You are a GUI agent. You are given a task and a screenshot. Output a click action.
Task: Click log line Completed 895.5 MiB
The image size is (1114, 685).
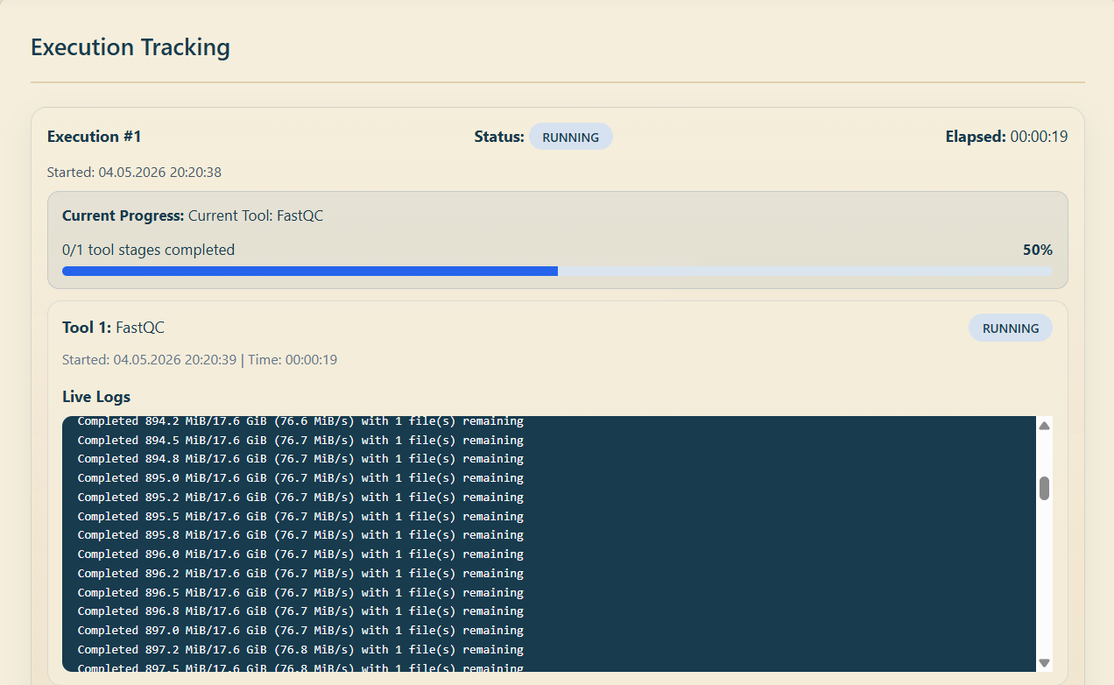point(300,517)
